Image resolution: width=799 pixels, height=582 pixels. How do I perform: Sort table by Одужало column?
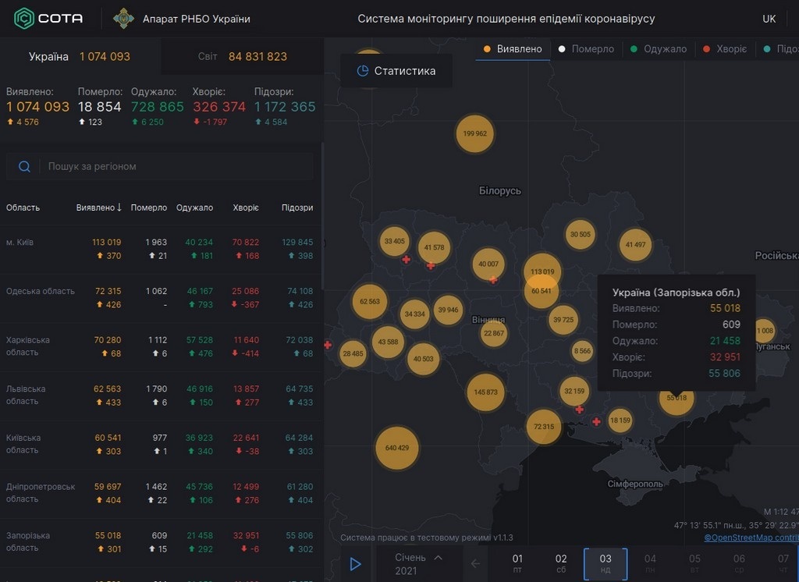coord(194,208)
